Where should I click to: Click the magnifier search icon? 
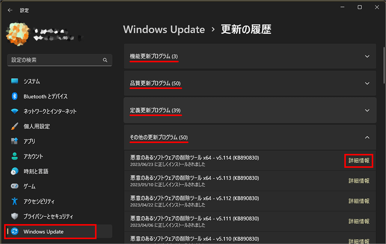point(105,60)
